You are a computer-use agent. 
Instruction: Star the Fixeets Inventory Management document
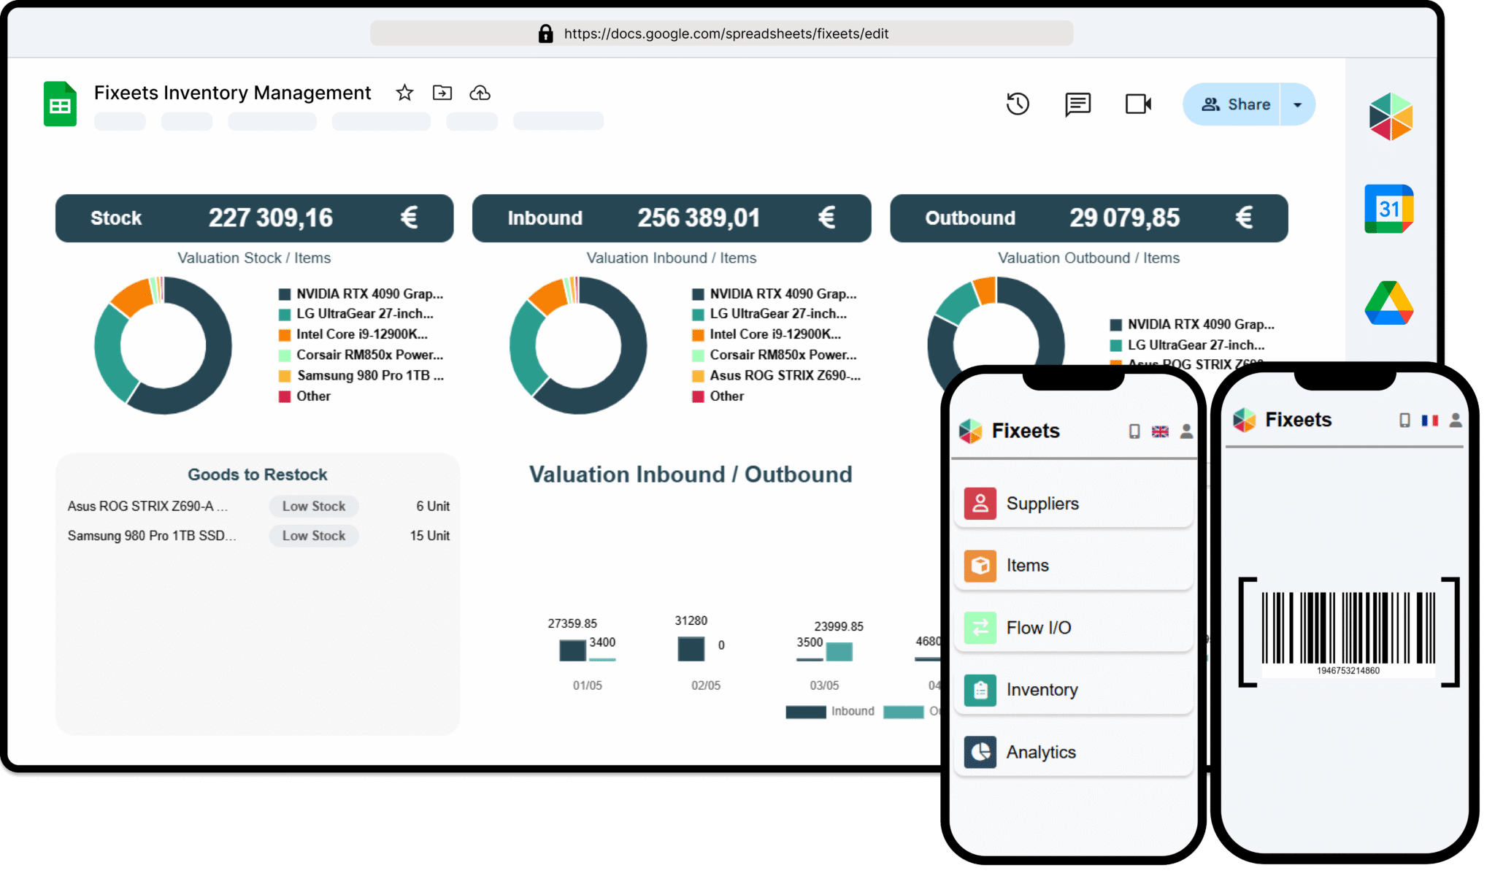tap(404, 93)
